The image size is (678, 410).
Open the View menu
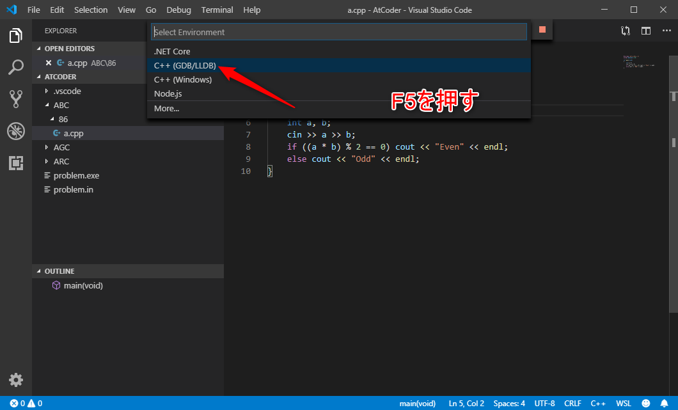127,10
